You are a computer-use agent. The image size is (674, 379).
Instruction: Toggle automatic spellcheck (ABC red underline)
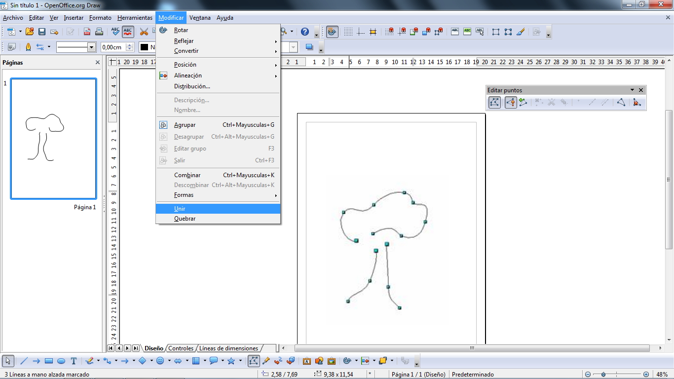[128, 32]
